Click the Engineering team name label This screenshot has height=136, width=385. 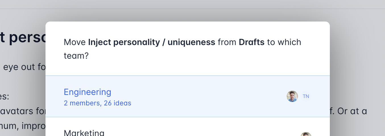coord(87,92)
